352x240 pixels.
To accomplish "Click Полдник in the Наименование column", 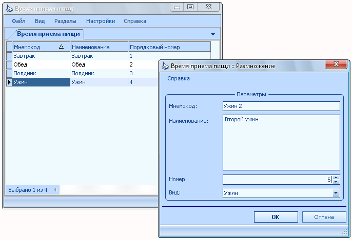I will click(x=99, y=74).
